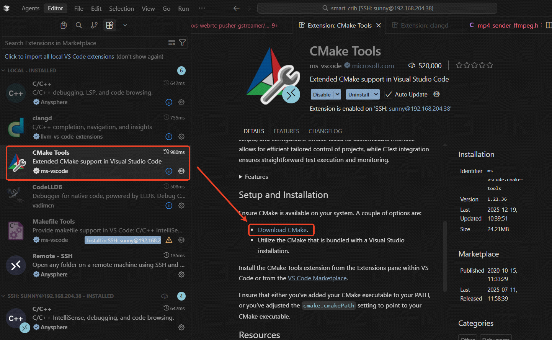Open the Run menu
The image size is (552, 340).
183,8
